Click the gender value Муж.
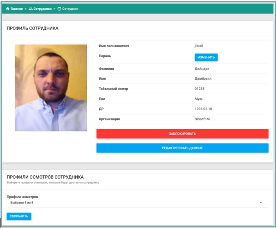Screen dimensions: 276x228 (x=199, y=99)
